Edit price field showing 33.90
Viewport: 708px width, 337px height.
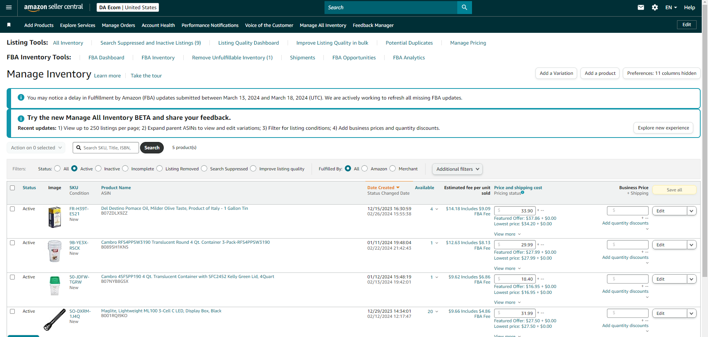(x=515, y=211)
